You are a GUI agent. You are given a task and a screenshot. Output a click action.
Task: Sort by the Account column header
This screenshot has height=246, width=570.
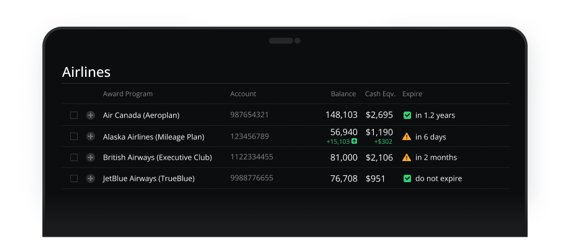coord(243,94)
